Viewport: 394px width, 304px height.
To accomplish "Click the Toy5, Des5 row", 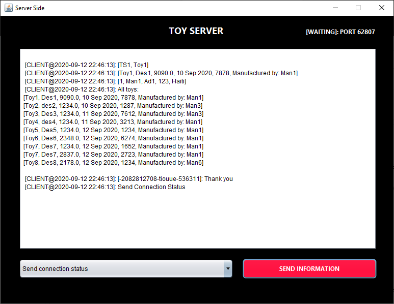I will 113,130.
